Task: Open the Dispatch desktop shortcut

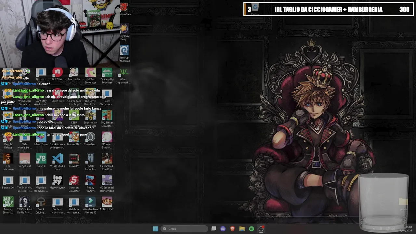Action: pyautogui.click(x=41, y=74)
